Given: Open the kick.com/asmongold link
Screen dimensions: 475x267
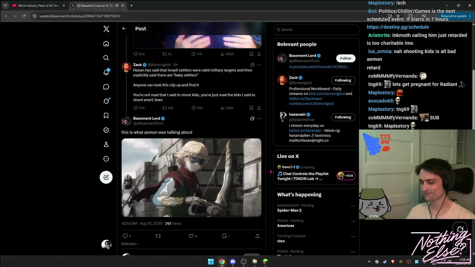Looking at the screenshot, I should tap(327, 94).
